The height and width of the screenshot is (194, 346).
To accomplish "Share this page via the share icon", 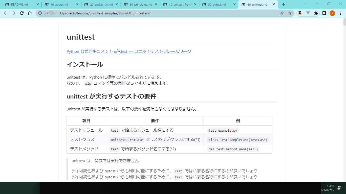I will (x=282, y=13).
